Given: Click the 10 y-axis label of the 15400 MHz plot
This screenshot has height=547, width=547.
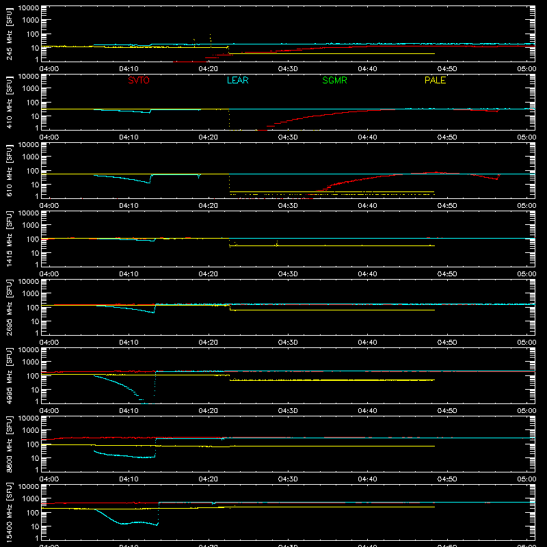Looking at the screenshot, I should tap(35, 526).
